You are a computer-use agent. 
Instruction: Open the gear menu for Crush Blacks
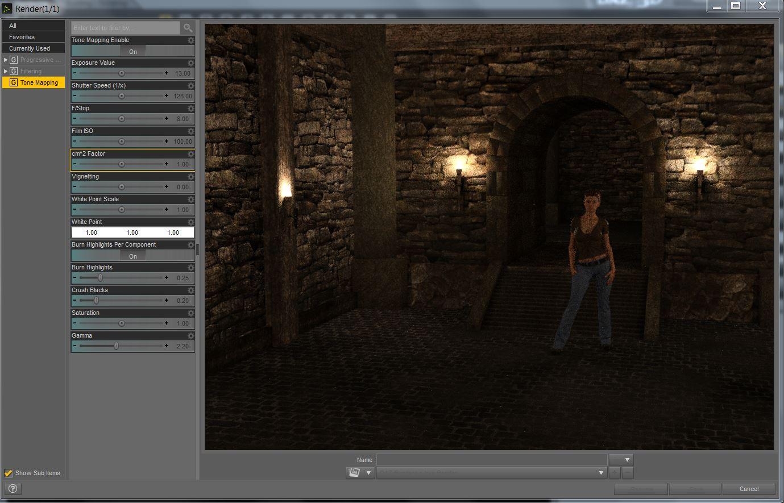tap(191, 290)
